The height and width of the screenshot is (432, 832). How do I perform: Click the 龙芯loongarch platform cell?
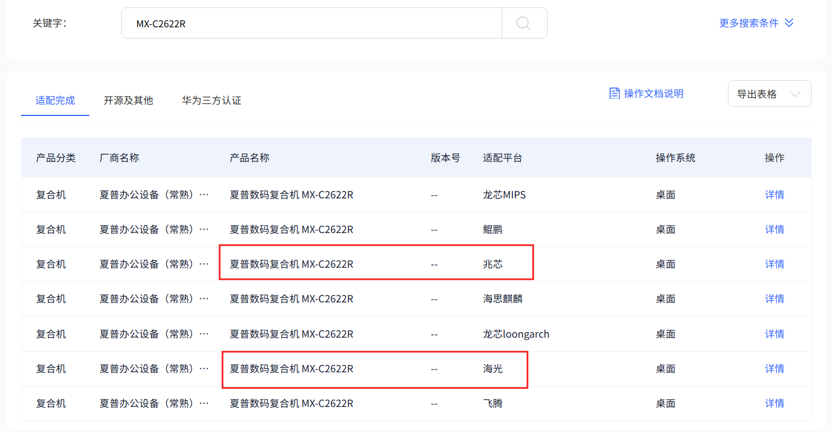click(516, 334)
